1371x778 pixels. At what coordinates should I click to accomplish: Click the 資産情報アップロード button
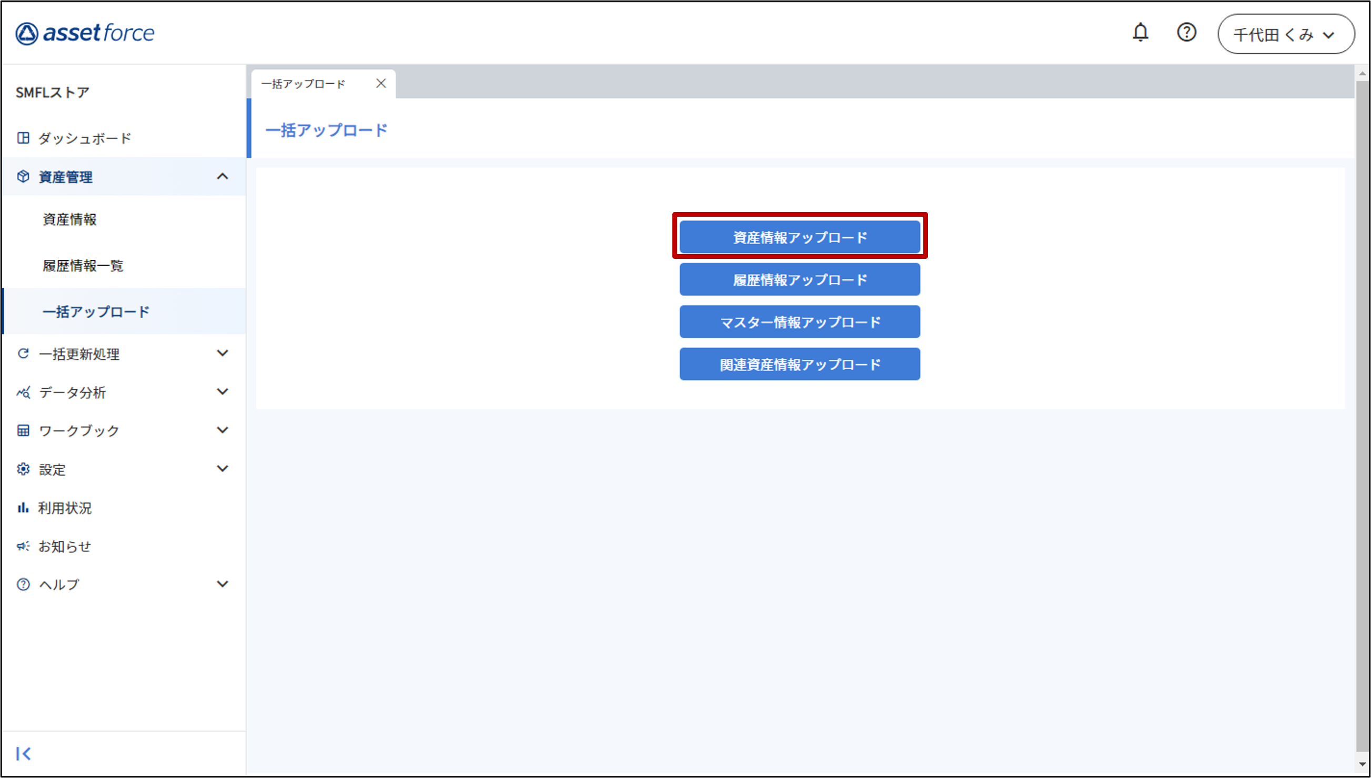799,237
